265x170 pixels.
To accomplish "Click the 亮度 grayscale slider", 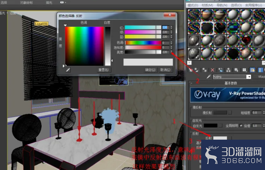I will (x=143, y=52).
